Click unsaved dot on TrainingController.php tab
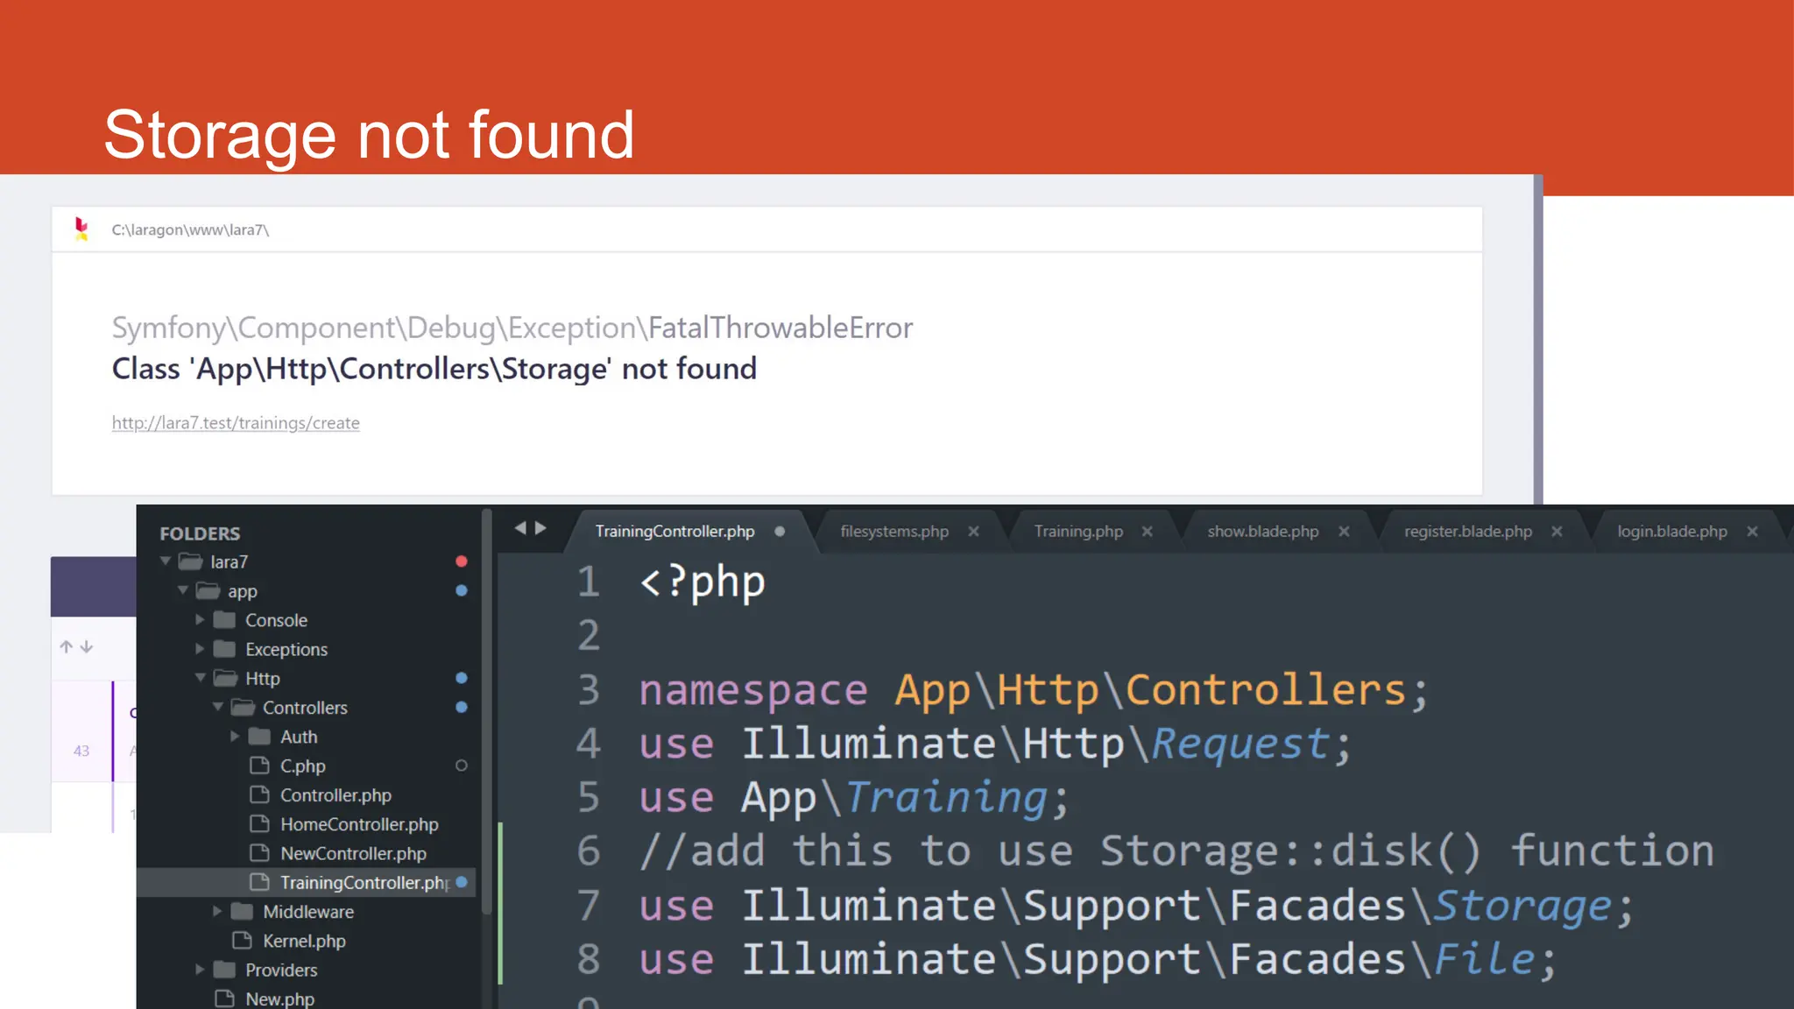This screenshot has width=1794, height=1009. pyautogui.click(x=780, y=531)
